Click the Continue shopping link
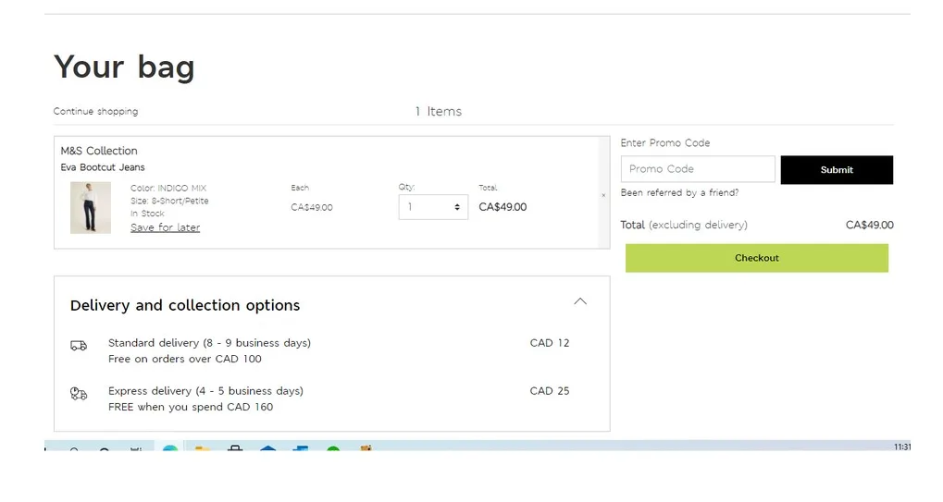Image resolution: width=943 pixels, height=502 pixels. (x=95, y=112)
